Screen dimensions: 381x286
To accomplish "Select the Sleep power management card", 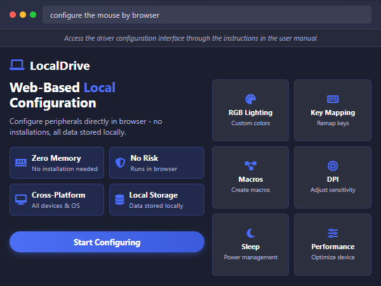I will [x=250, y=244].
